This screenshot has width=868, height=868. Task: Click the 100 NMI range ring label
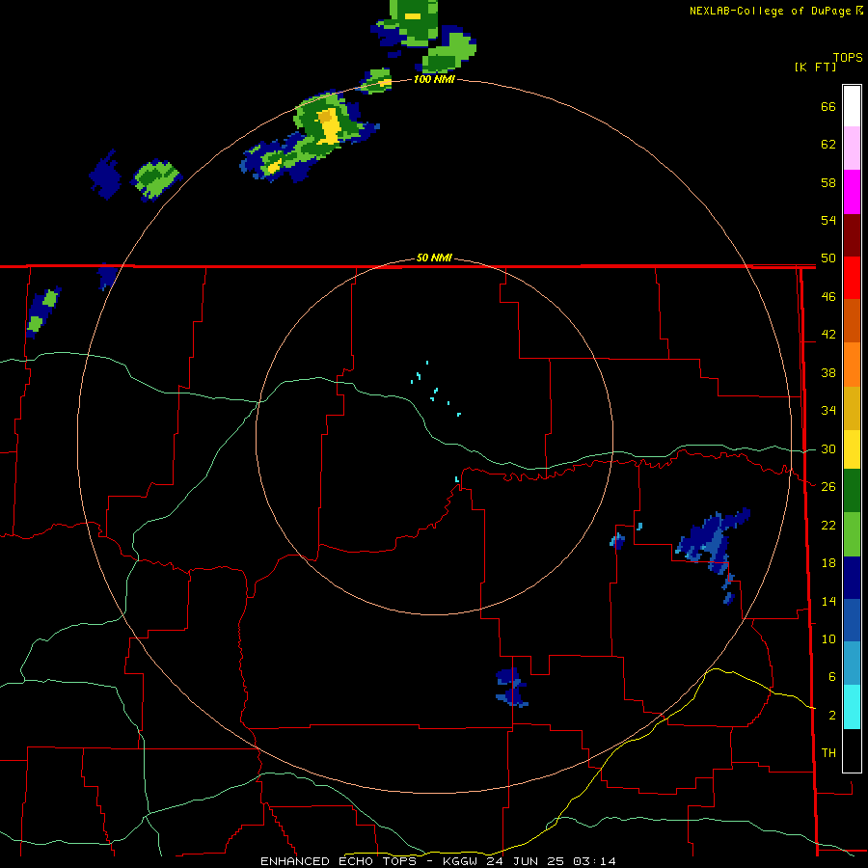(434, 79)
